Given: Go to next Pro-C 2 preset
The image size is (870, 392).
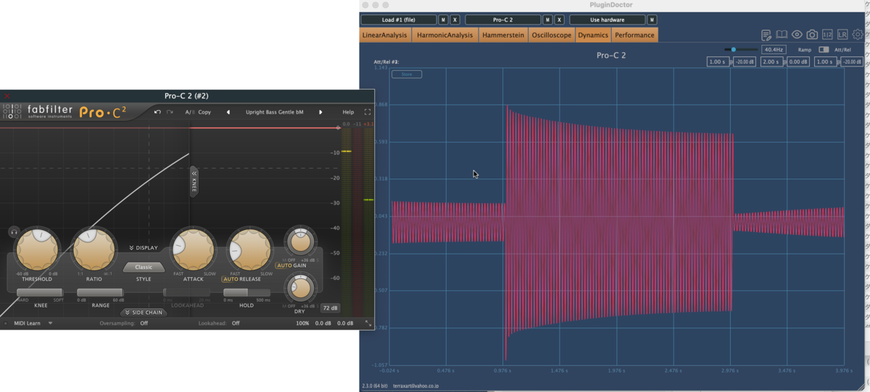Looking at the screenshot, I should 320,112.
